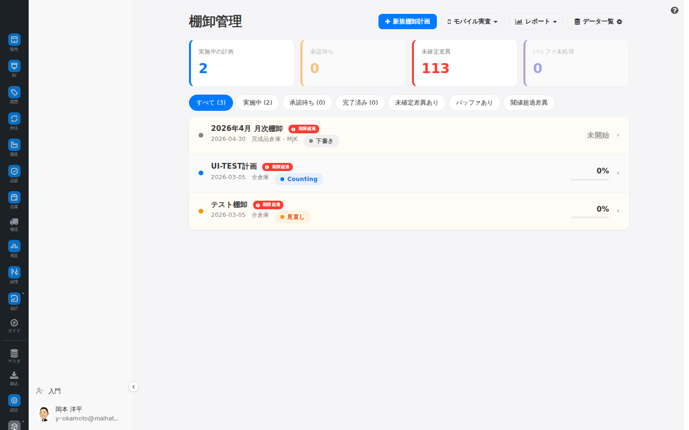
Task: Select the すべて (3) filter tab
Action: tap(211, 103)
